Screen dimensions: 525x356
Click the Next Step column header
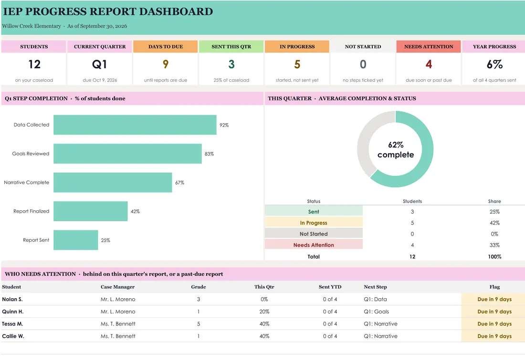375,287
